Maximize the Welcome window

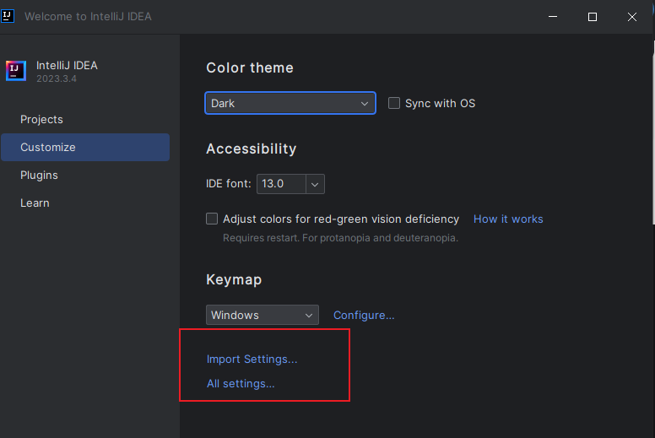(593, 17)
